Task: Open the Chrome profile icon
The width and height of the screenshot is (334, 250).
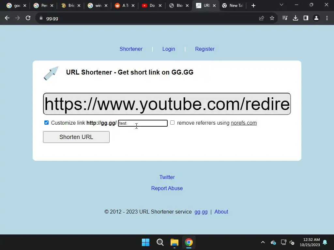Action: [x=316, y=18]
